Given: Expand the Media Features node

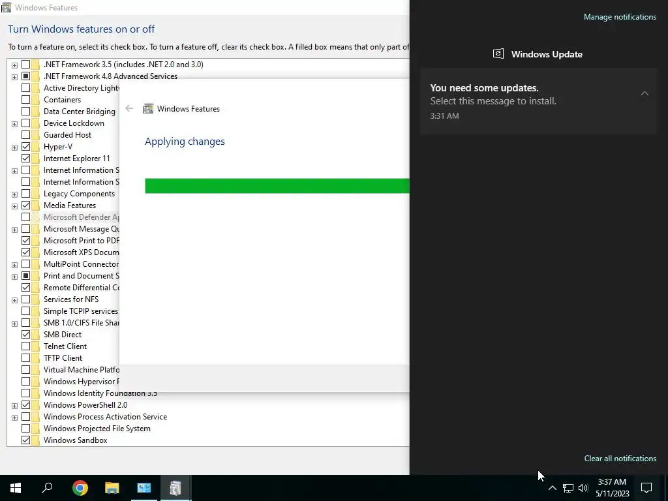Looking at the screenshot, I should point(14,206).
